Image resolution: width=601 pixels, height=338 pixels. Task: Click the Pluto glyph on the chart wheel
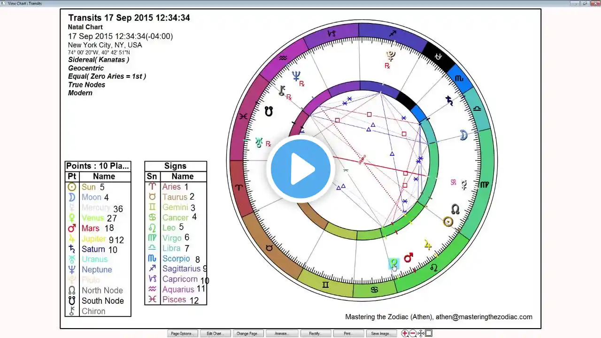(390, 56)
